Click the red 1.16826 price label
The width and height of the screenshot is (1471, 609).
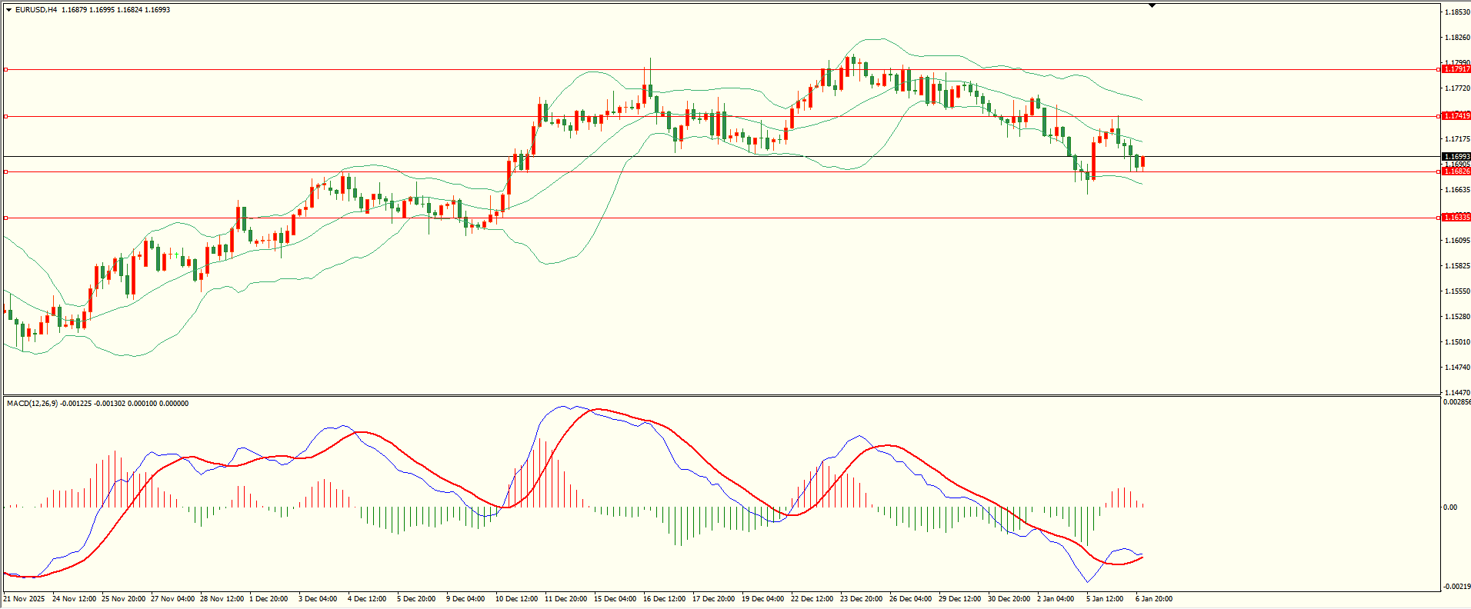pyautogui.click(x=1456, y=171)
